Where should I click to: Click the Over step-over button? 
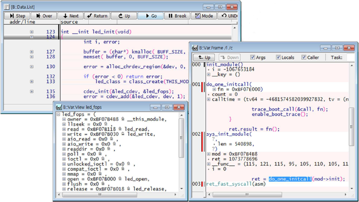tap(44, 16)
